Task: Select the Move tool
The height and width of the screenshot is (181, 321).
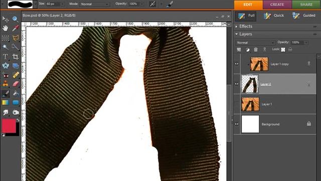Action: click(6, 19)
